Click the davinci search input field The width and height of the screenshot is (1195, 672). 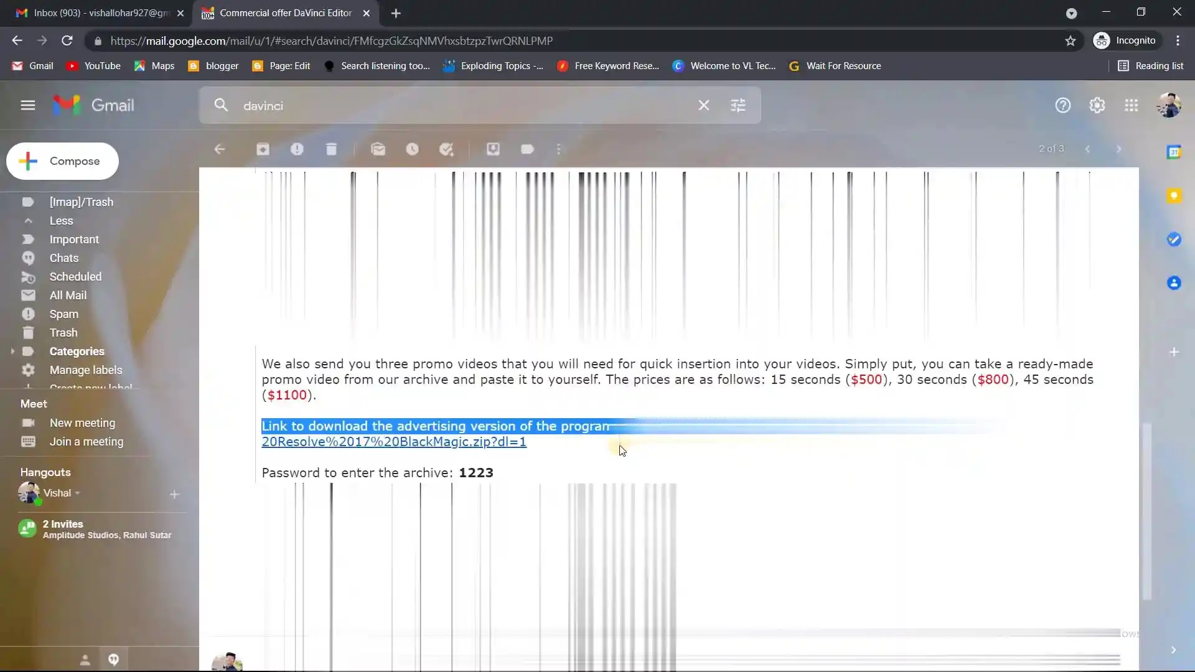(461, 106)
